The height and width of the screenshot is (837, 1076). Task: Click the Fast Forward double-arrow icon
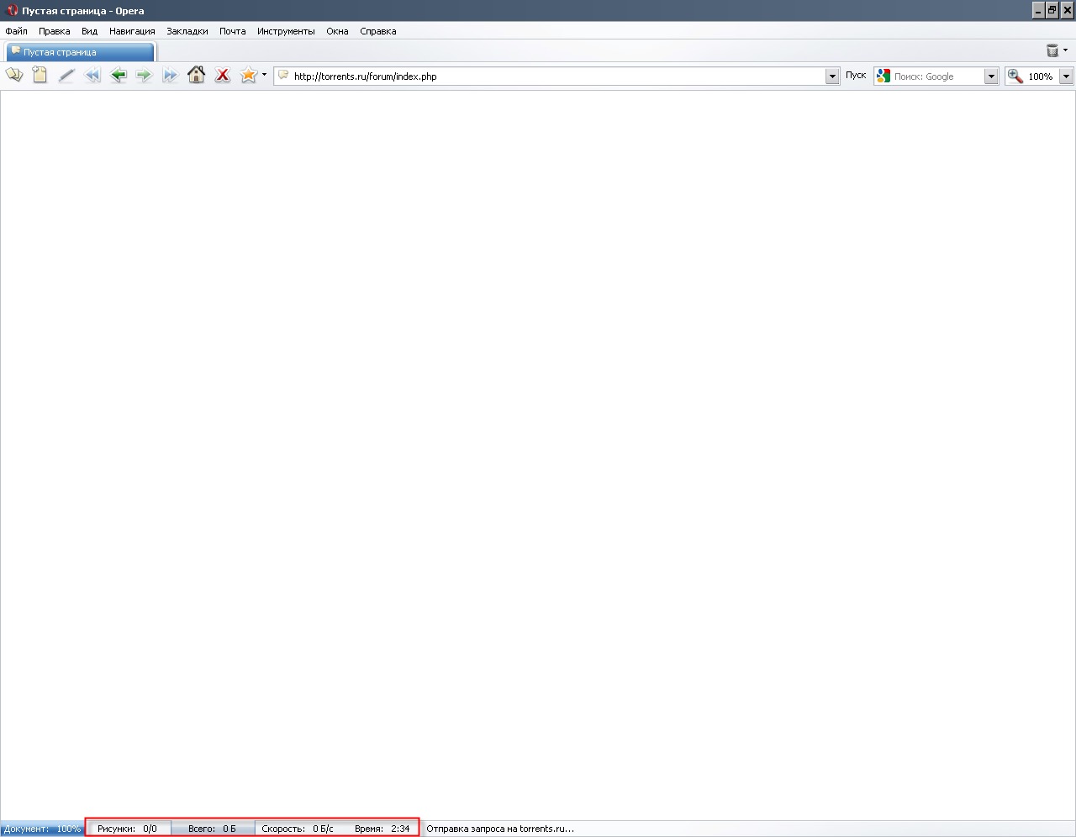(170, 76)
